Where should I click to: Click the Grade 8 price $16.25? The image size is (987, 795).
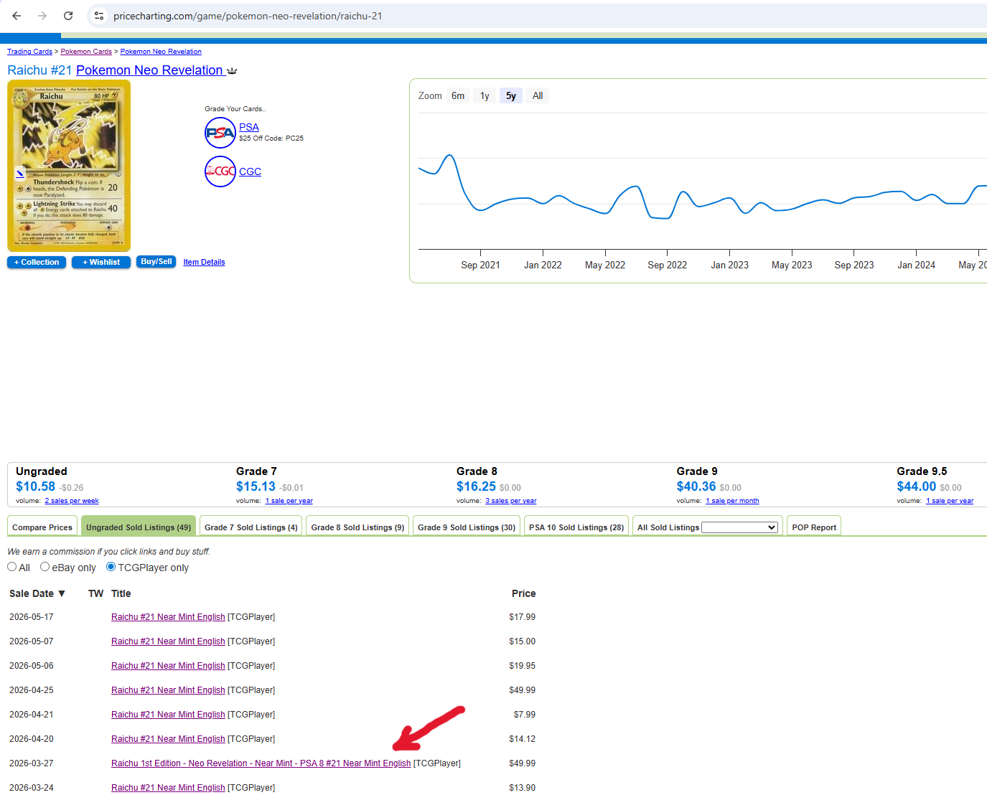pyautogui.click(x=476, y=486)
